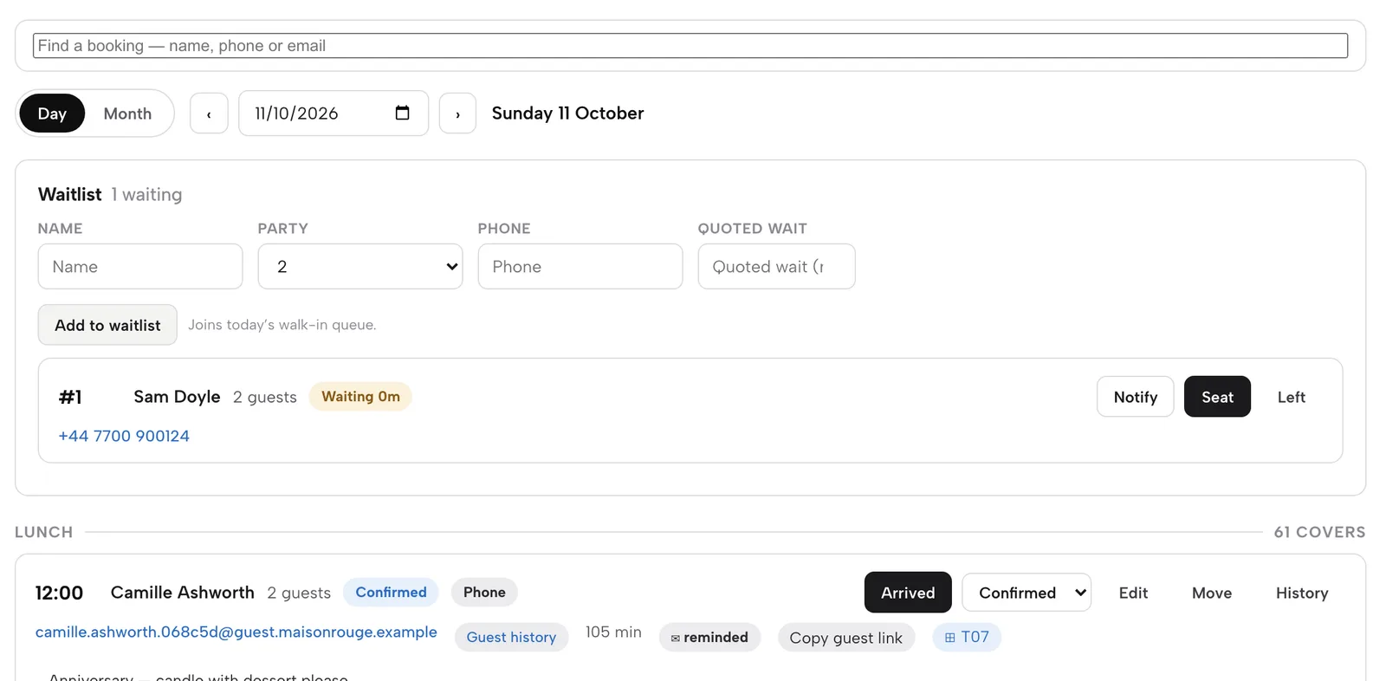Switch to Day view
Viewport: 1386px width, 681px height.
pyautogui.click(x=52, y=114)
